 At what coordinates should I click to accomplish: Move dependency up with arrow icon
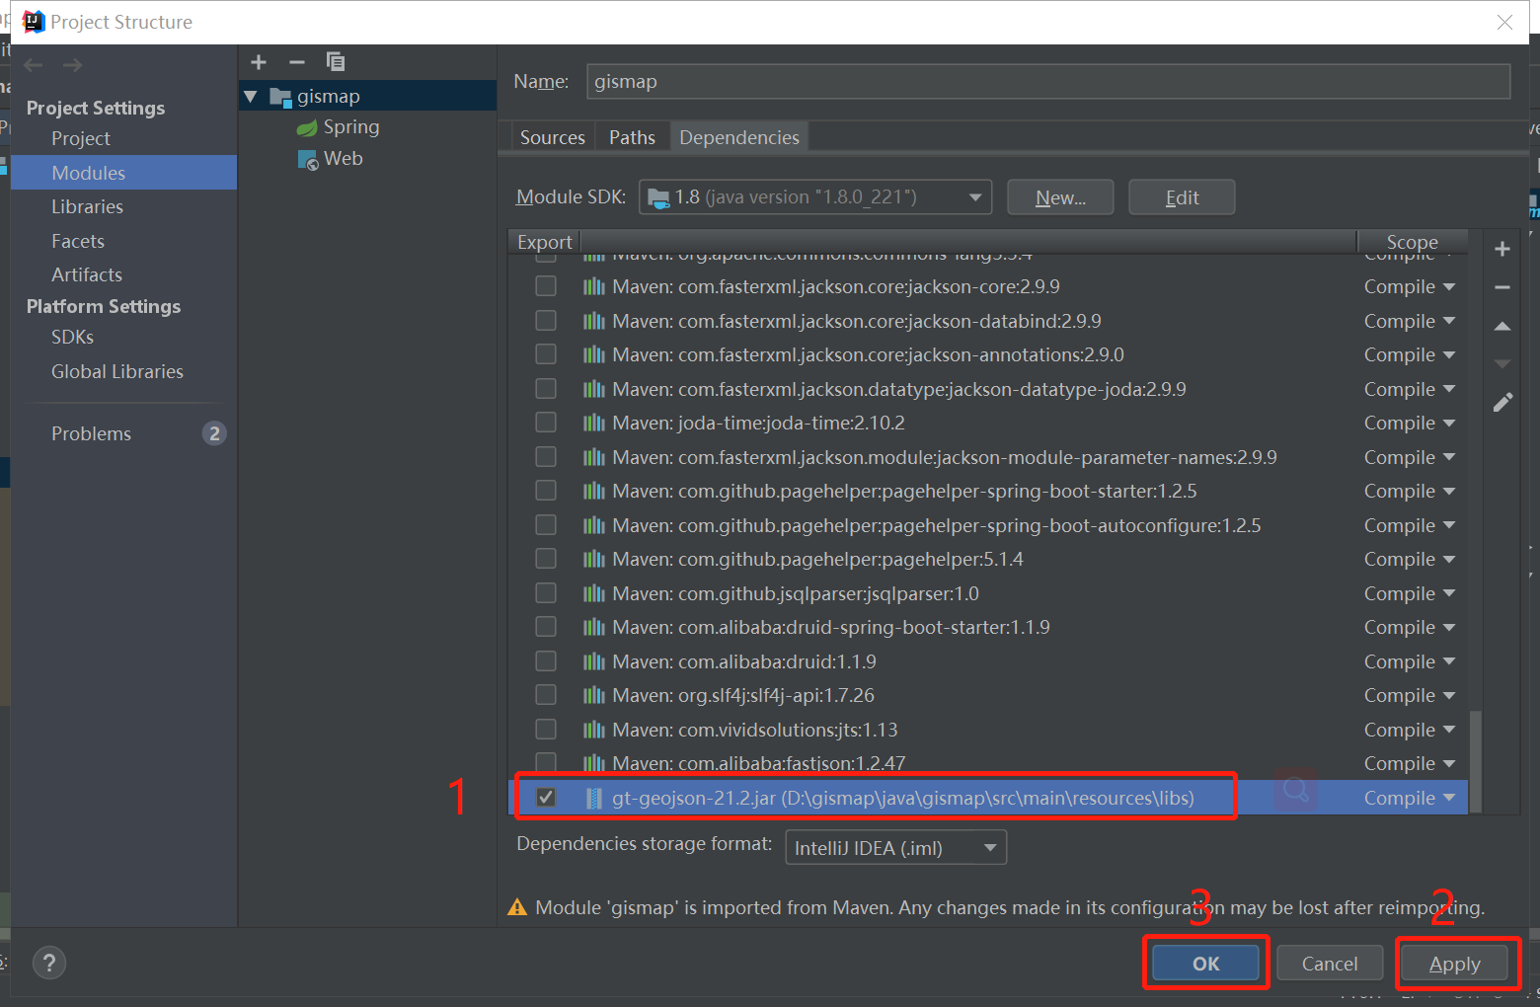pyautogui.click(x=1502, y=326)
